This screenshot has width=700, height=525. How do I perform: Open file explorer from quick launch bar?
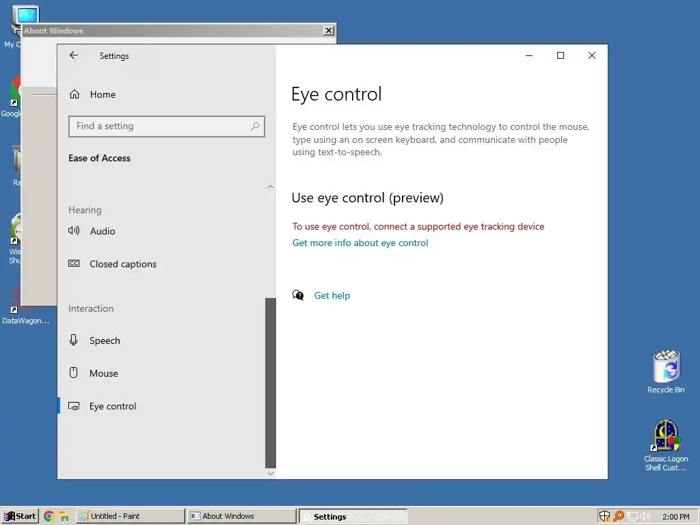(x=65, y=517)
